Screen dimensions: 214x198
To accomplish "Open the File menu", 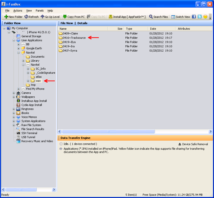I will [7, 11].
